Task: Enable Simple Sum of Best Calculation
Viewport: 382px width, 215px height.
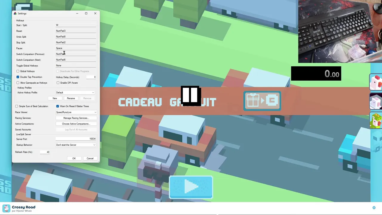Action: [17, 106]
